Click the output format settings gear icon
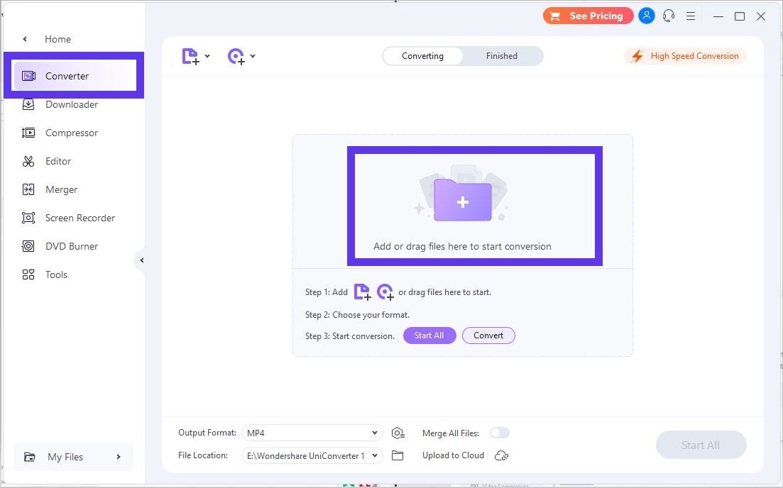 398,433
